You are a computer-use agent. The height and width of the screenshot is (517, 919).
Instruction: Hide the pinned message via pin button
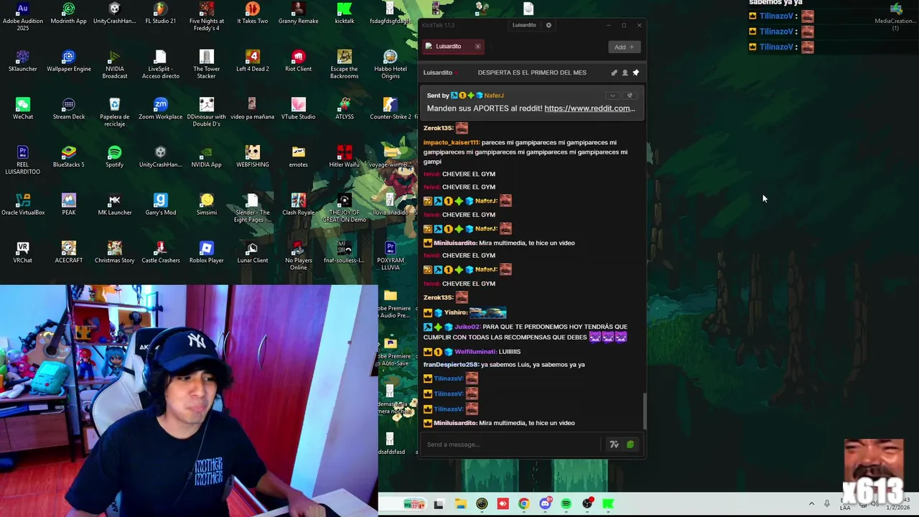[630, 96]
